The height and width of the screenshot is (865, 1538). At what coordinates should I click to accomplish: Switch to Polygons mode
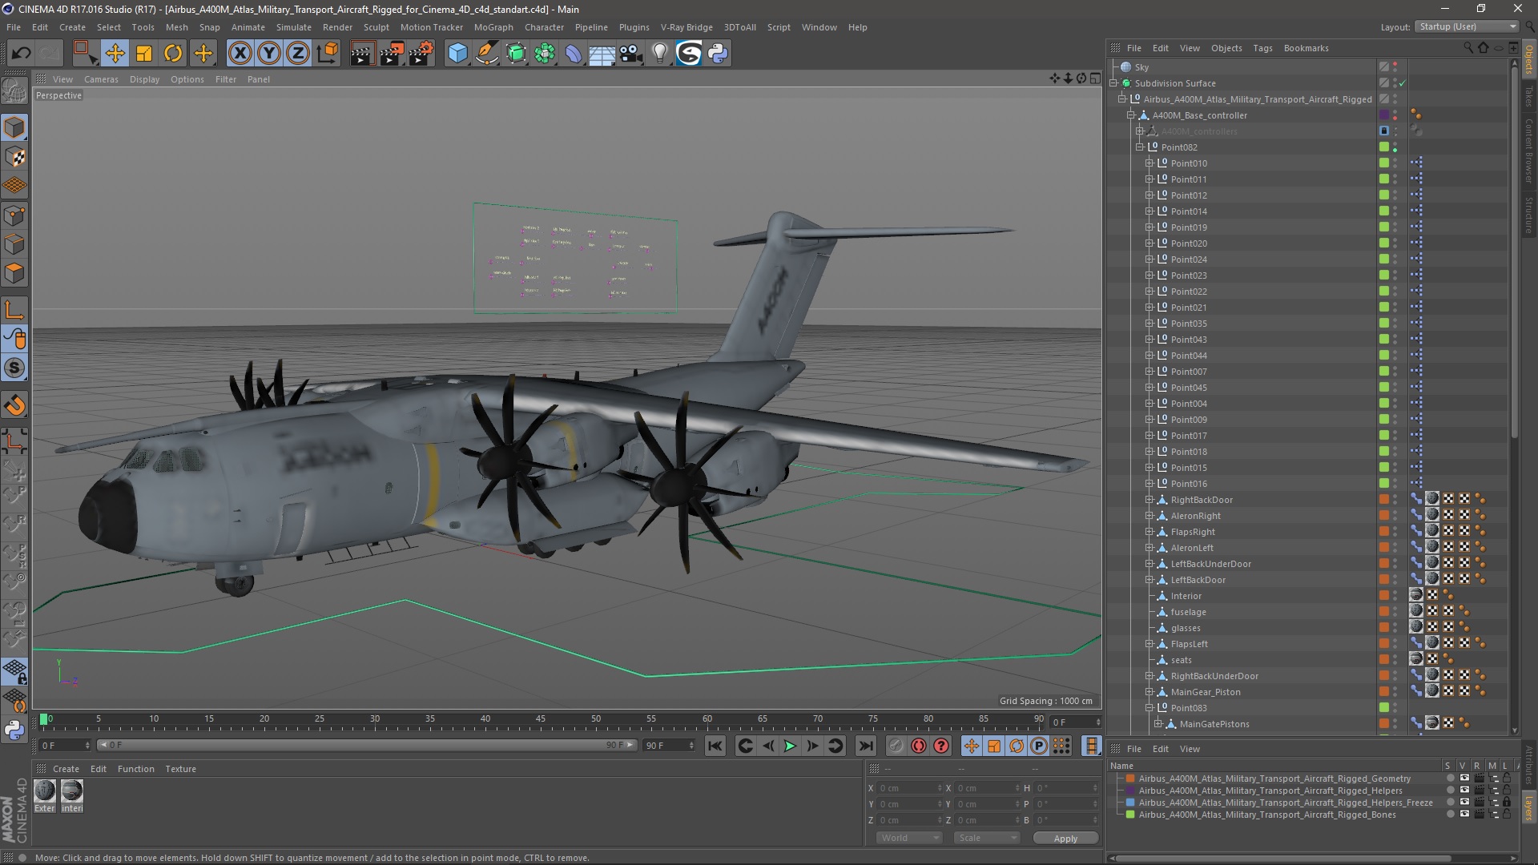(14, 273)
